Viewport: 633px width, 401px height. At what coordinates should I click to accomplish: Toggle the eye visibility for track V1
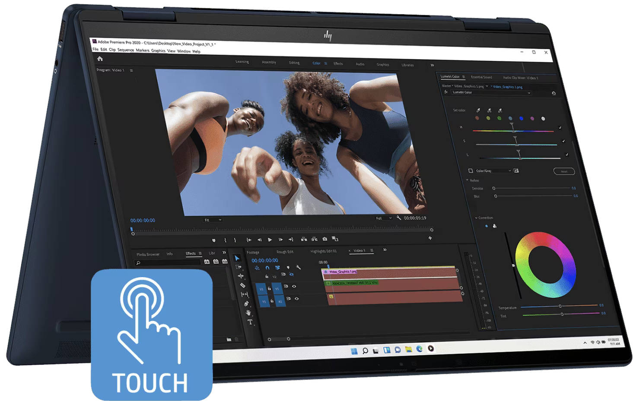[x=294, y=286]
